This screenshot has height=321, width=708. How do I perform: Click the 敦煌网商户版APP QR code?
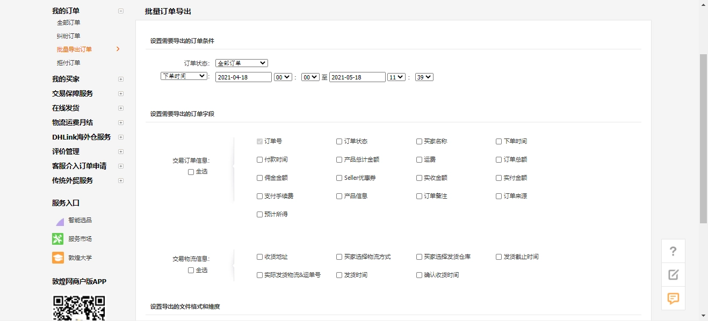click(79, 308)
